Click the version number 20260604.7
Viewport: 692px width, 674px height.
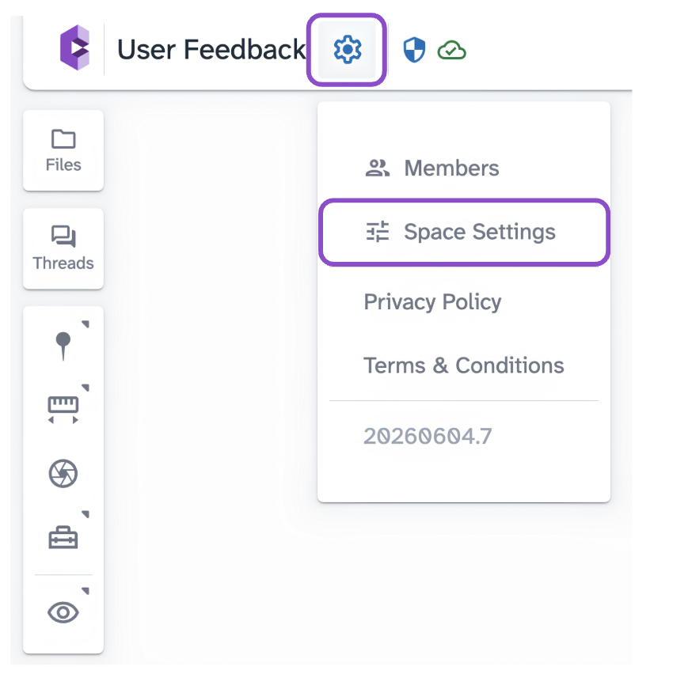pyautogui.click(x=428, y=437)
